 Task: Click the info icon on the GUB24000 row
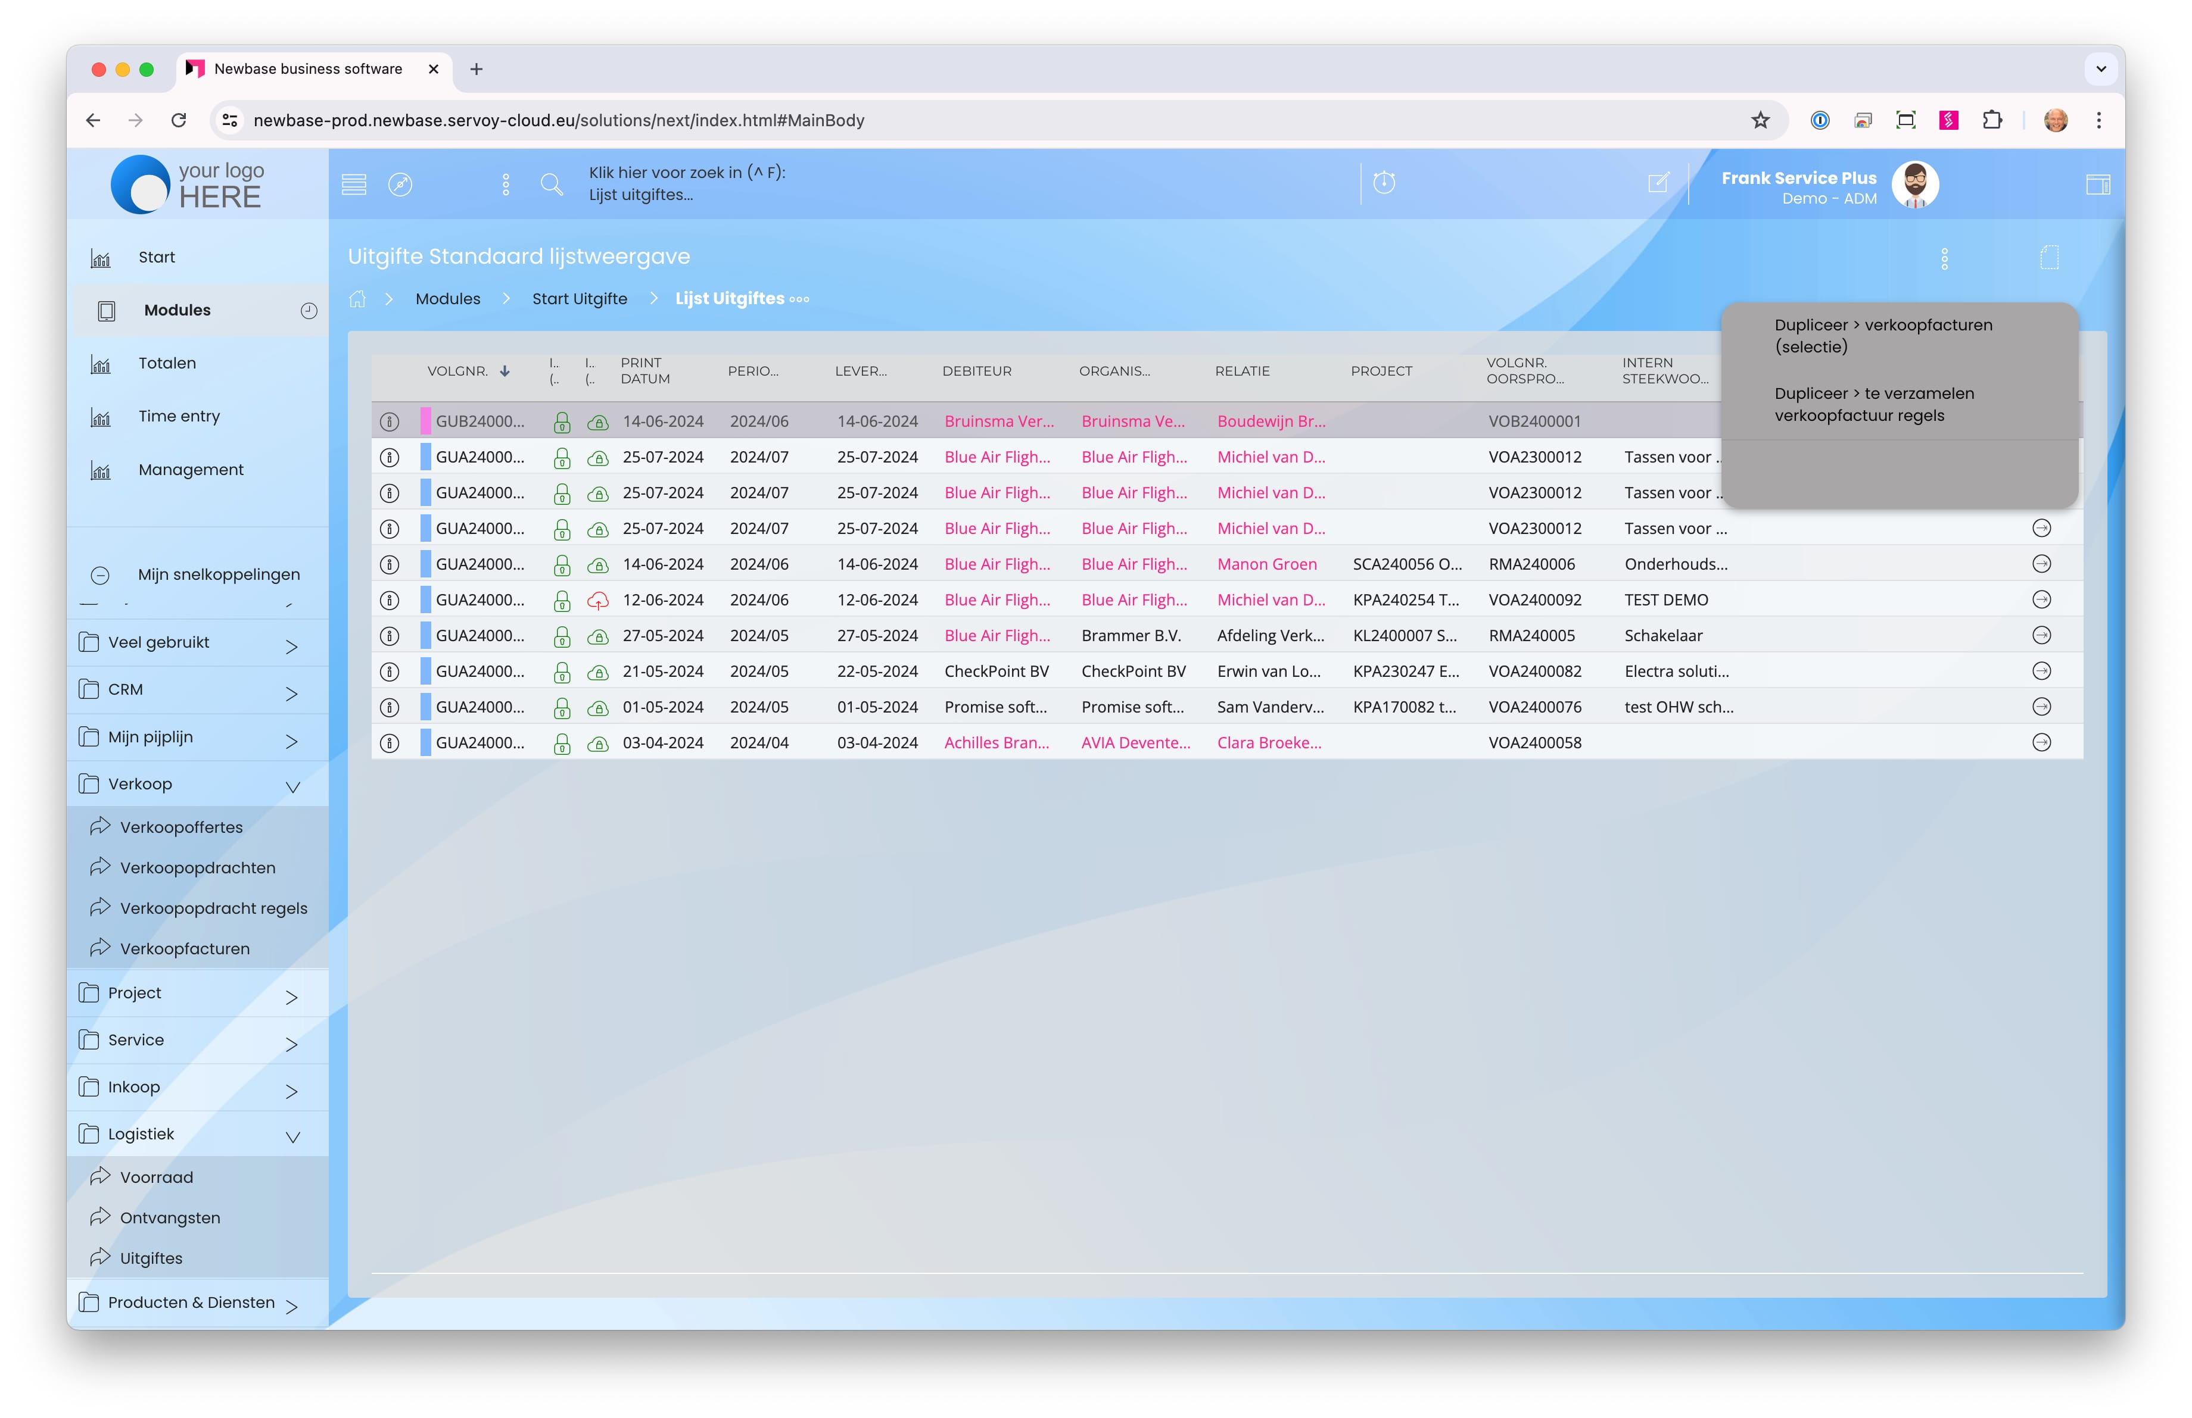(390, 421)
